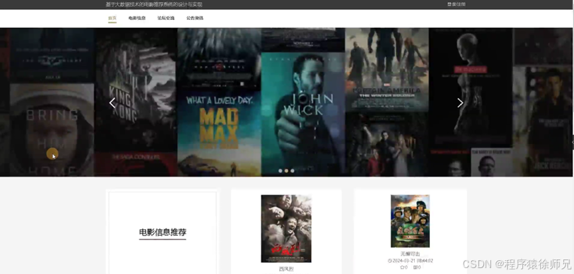
Task: Click site title in dark header bar
Action: click(154, 5)
